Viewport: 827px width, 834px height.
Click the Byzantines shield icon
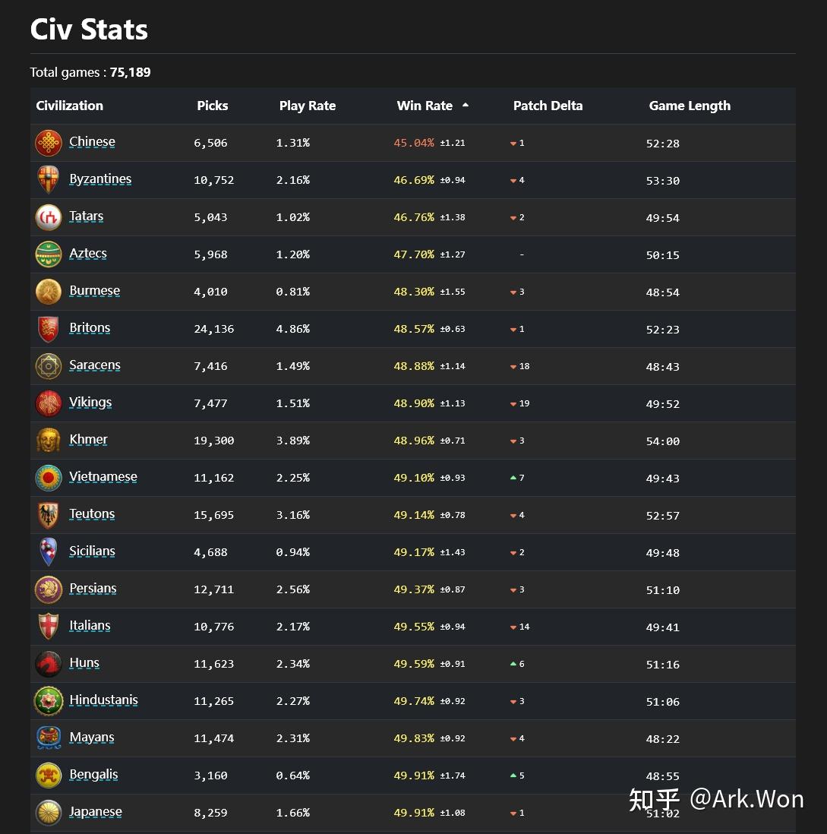[x=49, y=180]
